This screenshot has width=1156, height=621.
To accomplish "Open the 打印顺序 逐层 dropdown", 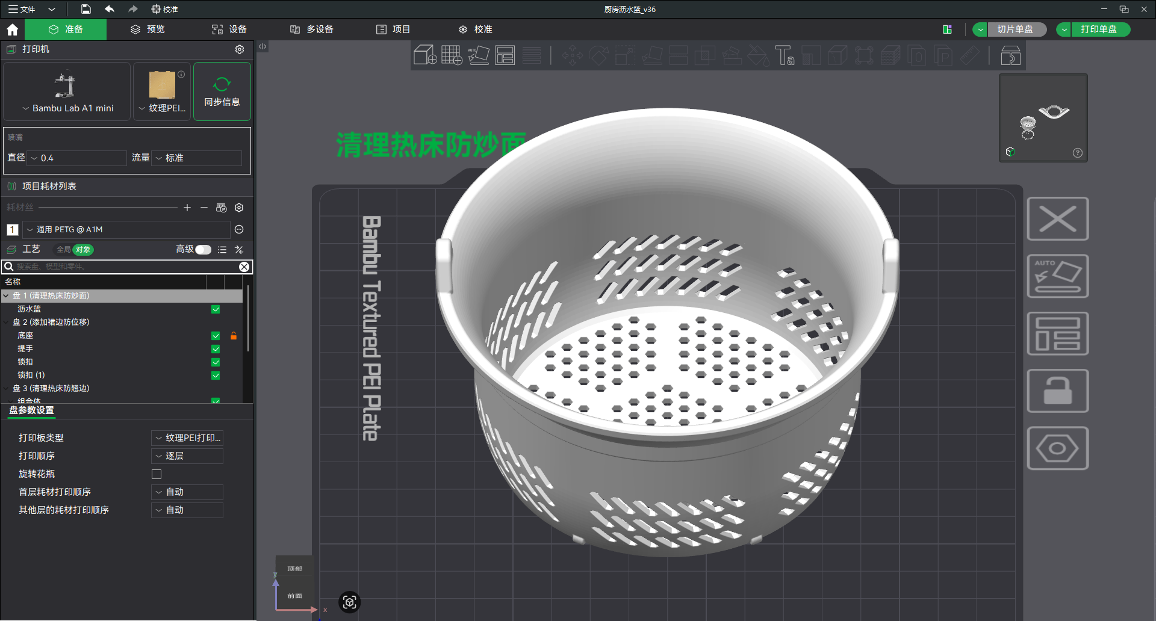I will 187,456.
